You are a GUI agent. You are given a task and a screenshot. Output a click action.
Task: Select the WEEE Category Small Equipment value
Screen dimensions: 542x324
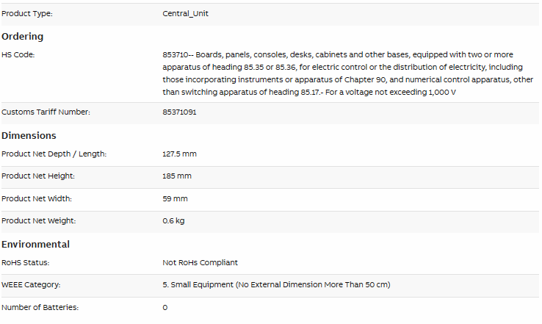276,285
